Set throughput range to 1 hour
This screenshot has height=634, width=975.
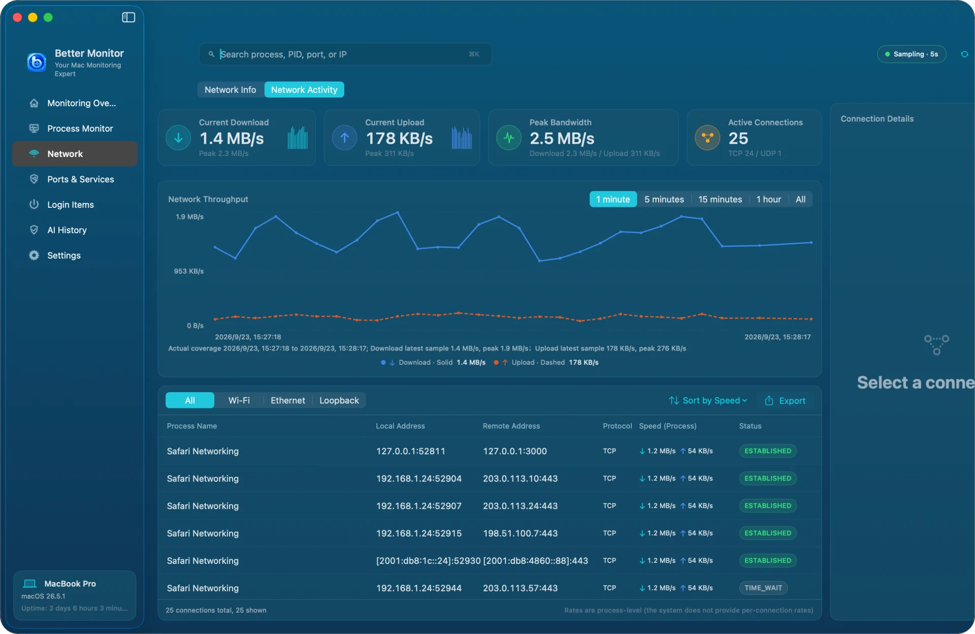pyautogui.click(x=768, y=200)
